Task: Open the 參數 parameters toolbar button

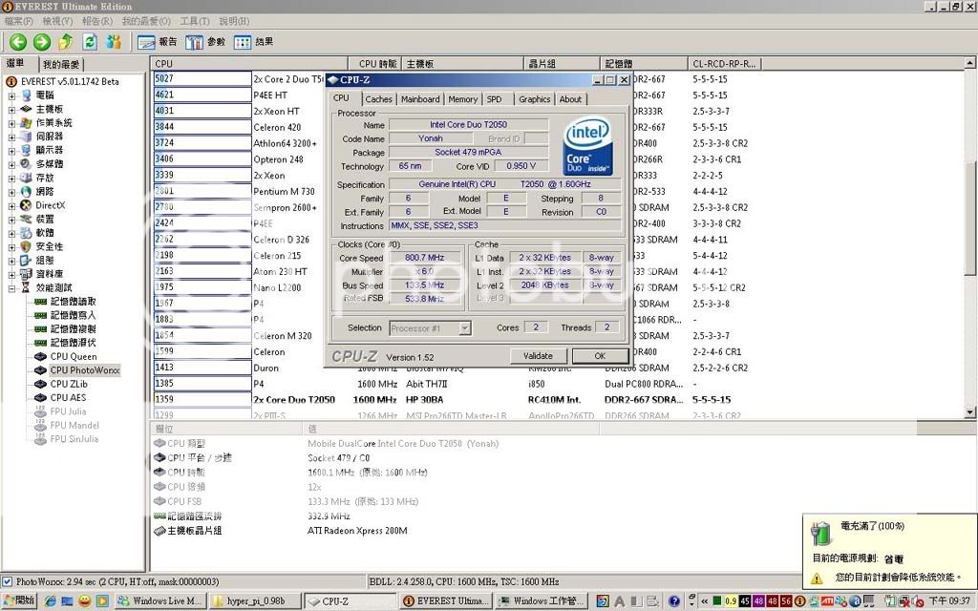Action: (x=205, y=42)
